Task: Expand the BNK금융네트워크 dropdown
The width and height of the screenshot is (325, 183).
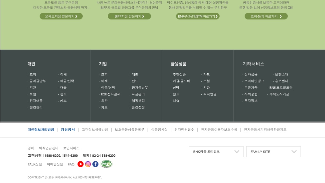Action: pos(216,152)
